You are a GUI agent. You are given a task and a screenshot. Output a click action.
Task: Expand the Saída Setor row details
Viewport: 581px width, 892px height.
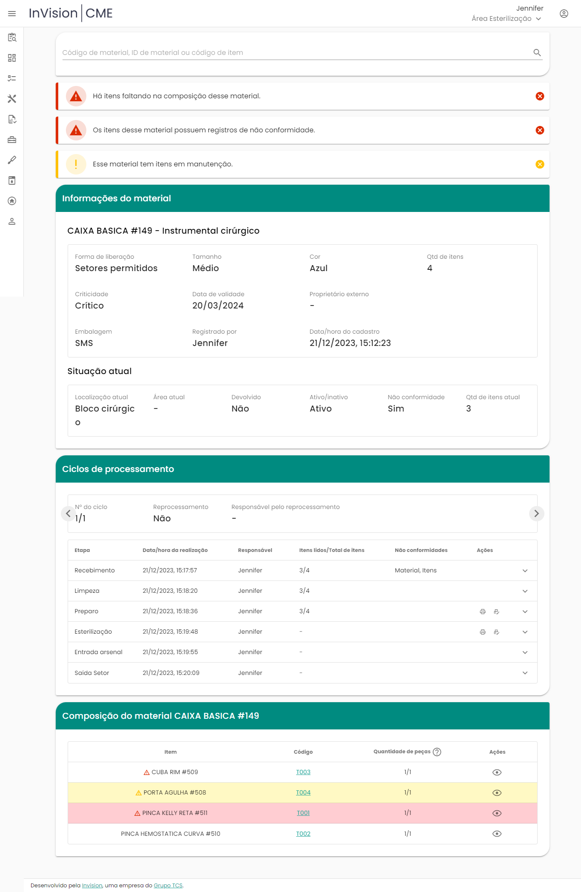coord(525,673)
